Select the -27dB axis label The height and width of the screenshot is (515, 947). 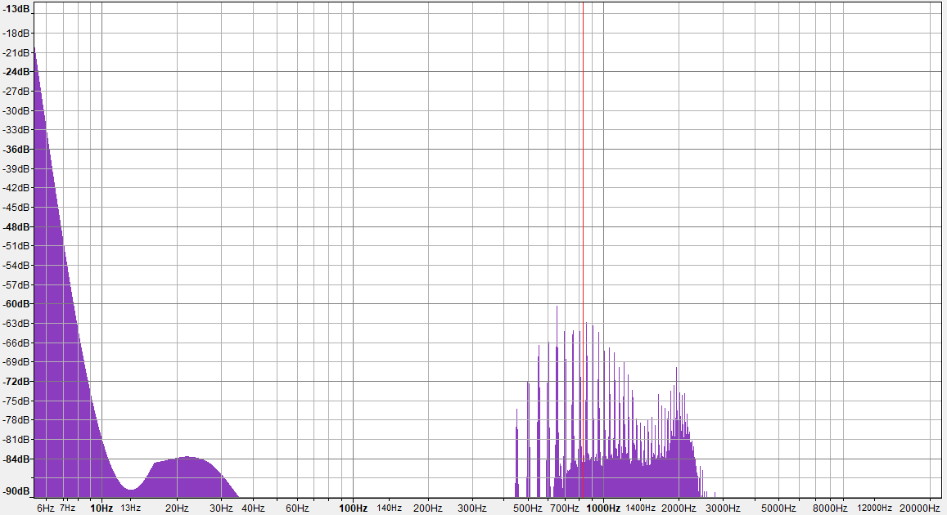[x=16, y=91]
